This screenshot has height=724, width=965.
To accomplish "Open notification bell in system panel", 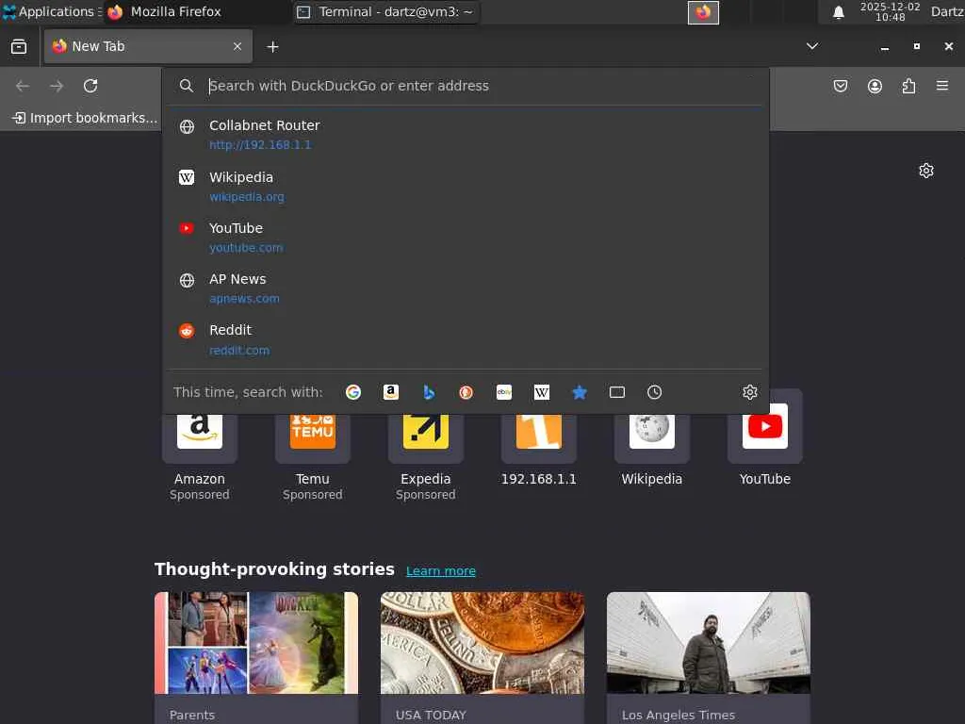I will point(838,11).
